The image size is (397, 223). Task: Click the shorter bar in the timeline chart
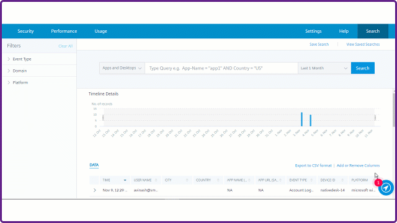310,120
